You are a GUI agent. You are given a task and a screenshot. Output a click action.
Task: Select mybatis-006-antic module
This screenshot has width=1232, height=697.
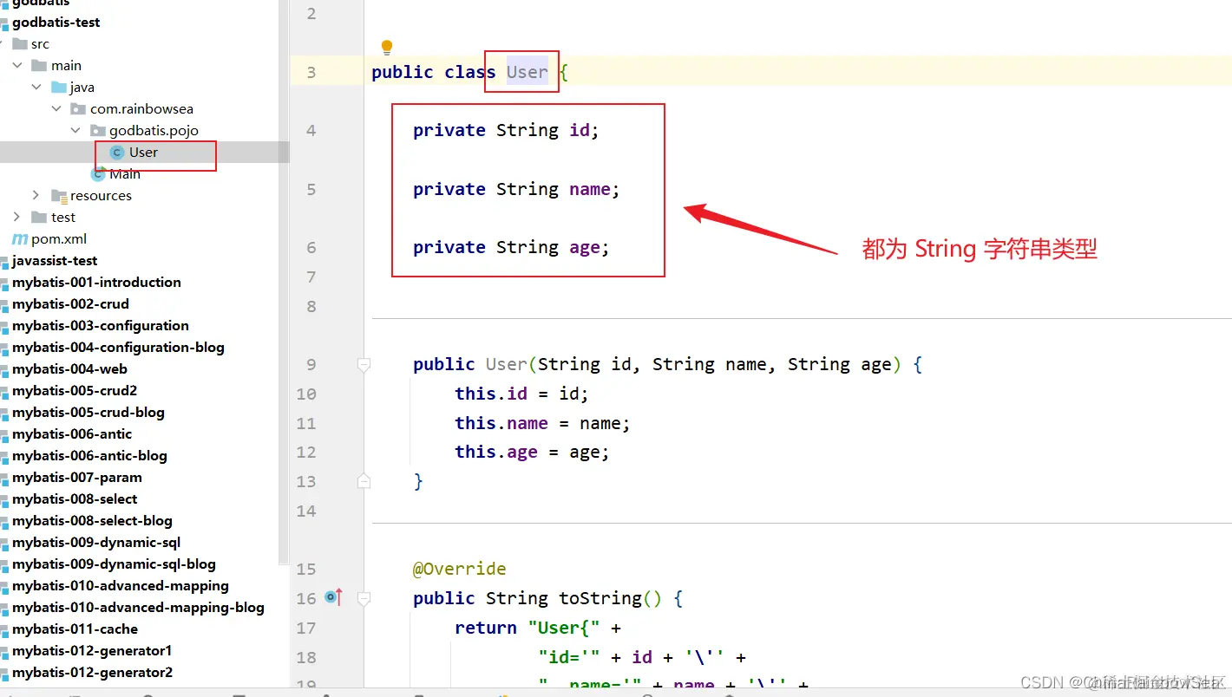click(x=72, y=433)
